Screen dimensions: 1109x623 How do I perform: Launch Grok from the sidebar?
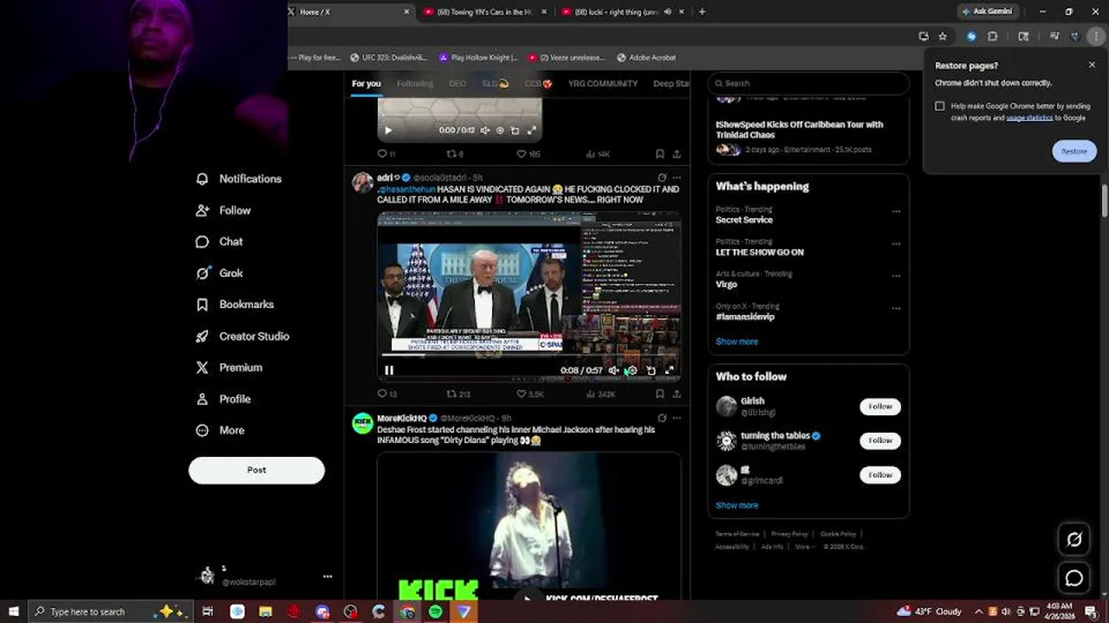[220, 273]
